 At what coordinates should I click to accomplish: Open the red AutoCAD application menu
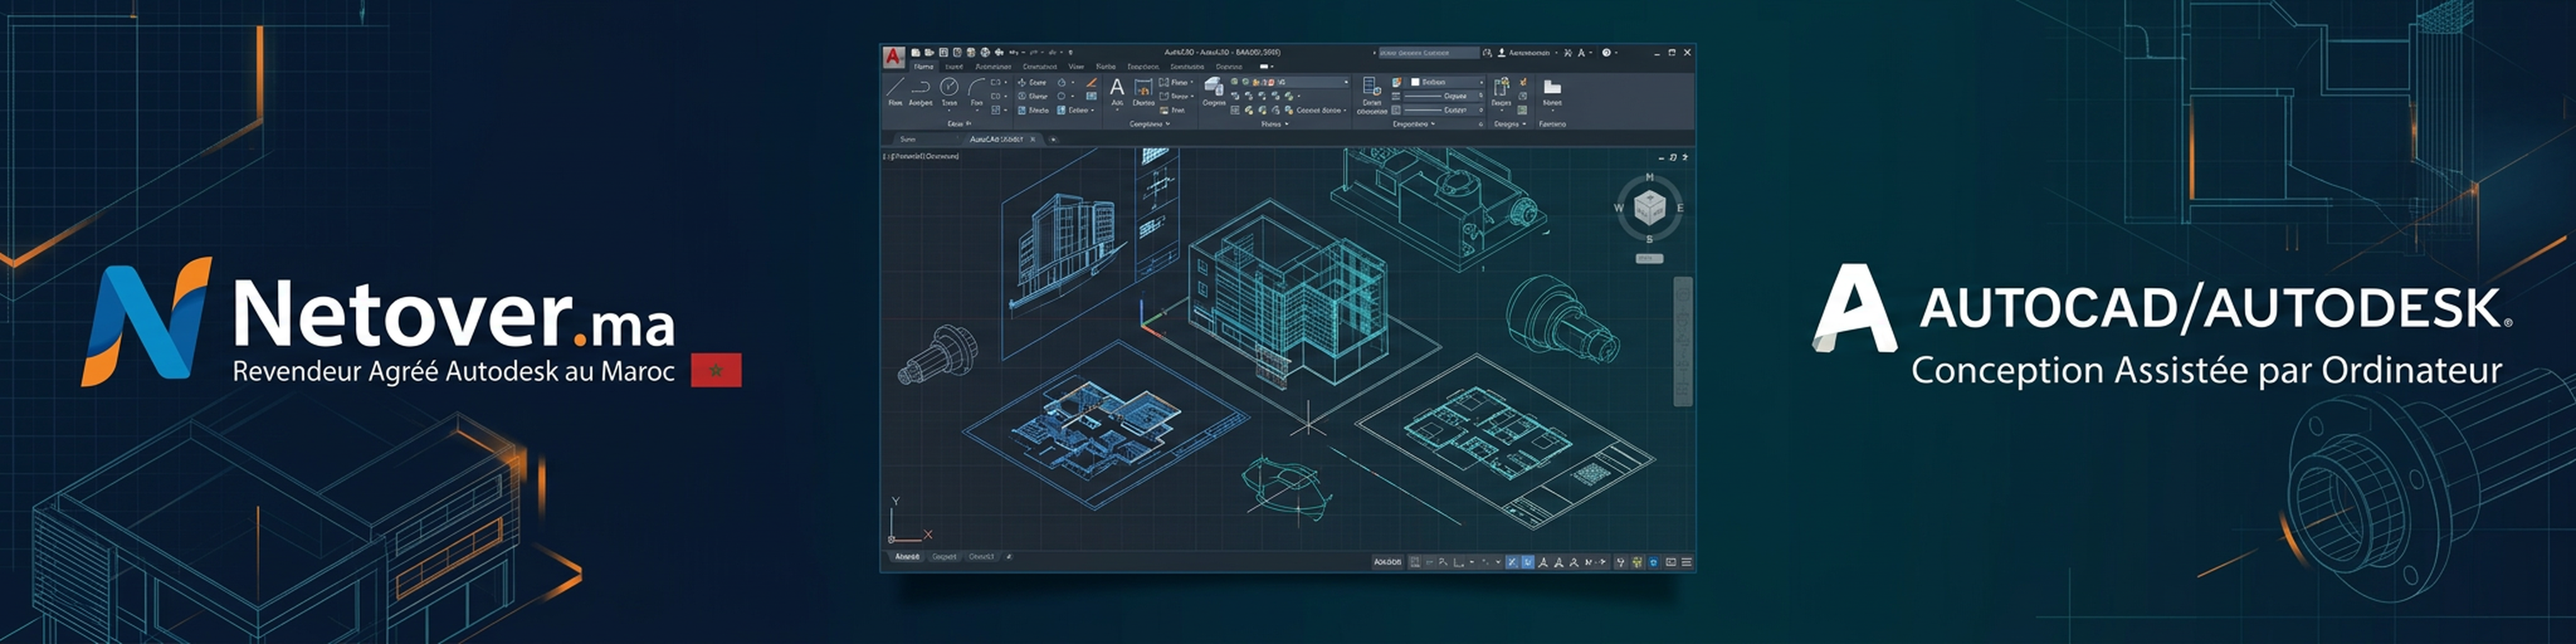tap(893, 57)
